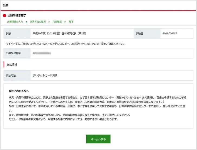The width and height of the screenshot is (197, 150).
Task: Click the クレジットカード決済 value
Action: coord(45,75)
